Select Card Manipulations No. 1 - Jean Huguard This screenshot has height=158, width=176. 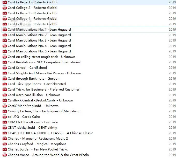click(39, 30)
